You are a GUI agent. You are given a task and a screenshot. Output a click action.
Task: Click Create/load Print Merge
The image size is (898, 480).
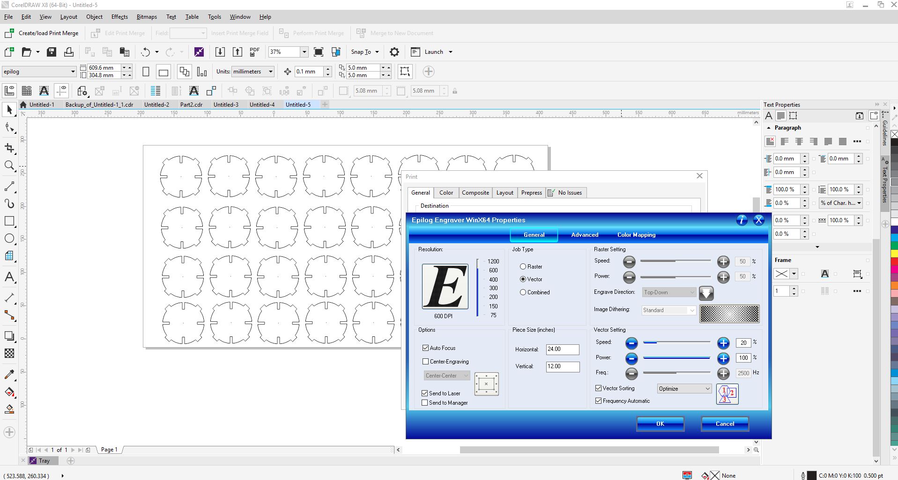[41, 33]
